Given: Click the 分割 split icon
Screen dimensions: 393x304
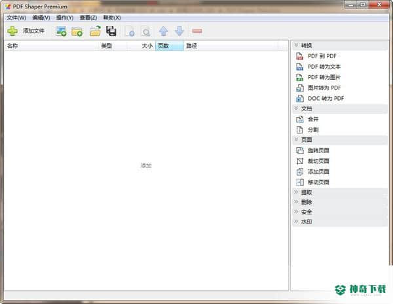Looking at the screenshot, I should pos(300,130).
